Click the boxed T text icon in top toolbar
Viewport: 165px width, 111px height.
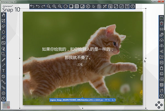click(x=127, y=6)
